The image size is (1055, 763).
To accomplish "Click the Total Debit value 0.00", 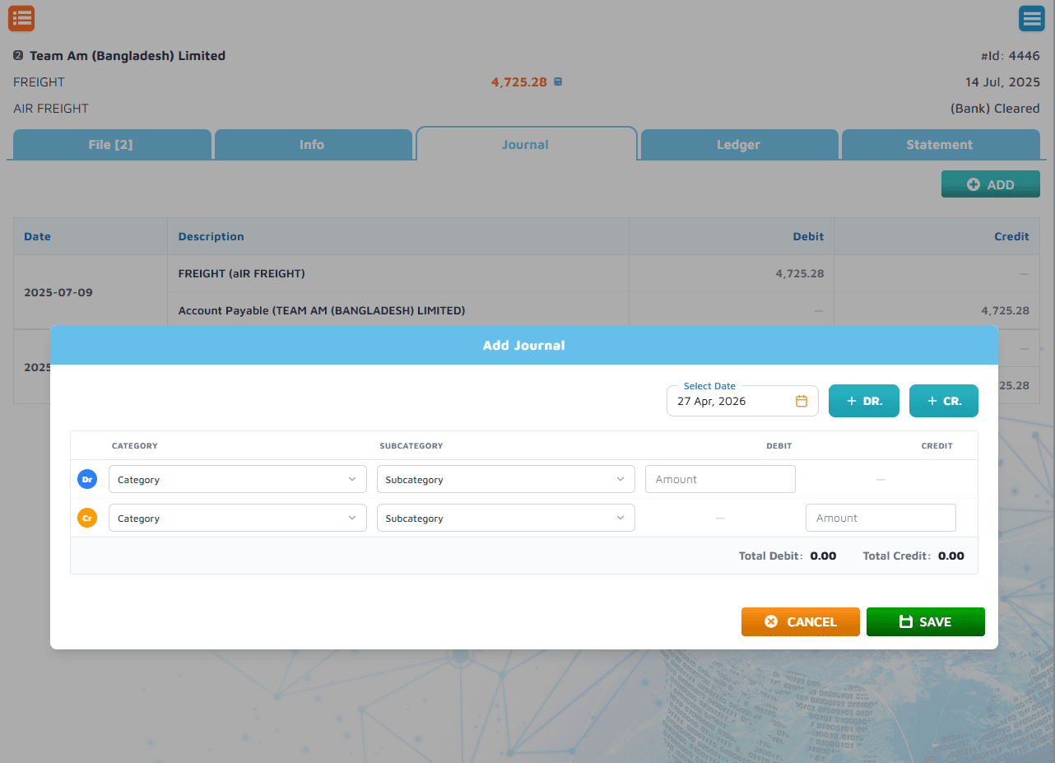I will pyautogui.click(x=823, y=556).
